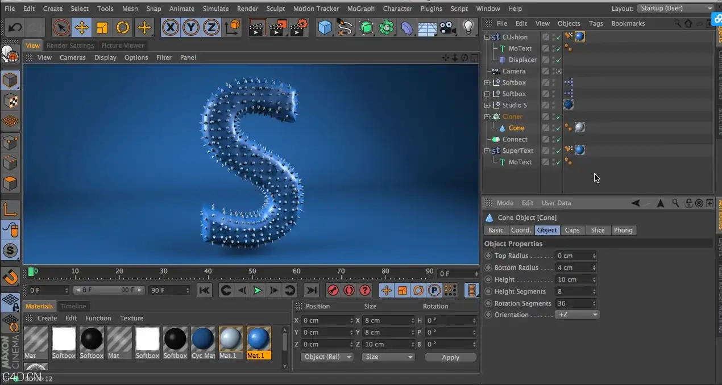Add a Camera object from toolbar
722x385 pixels.
[x=448, y=27]
